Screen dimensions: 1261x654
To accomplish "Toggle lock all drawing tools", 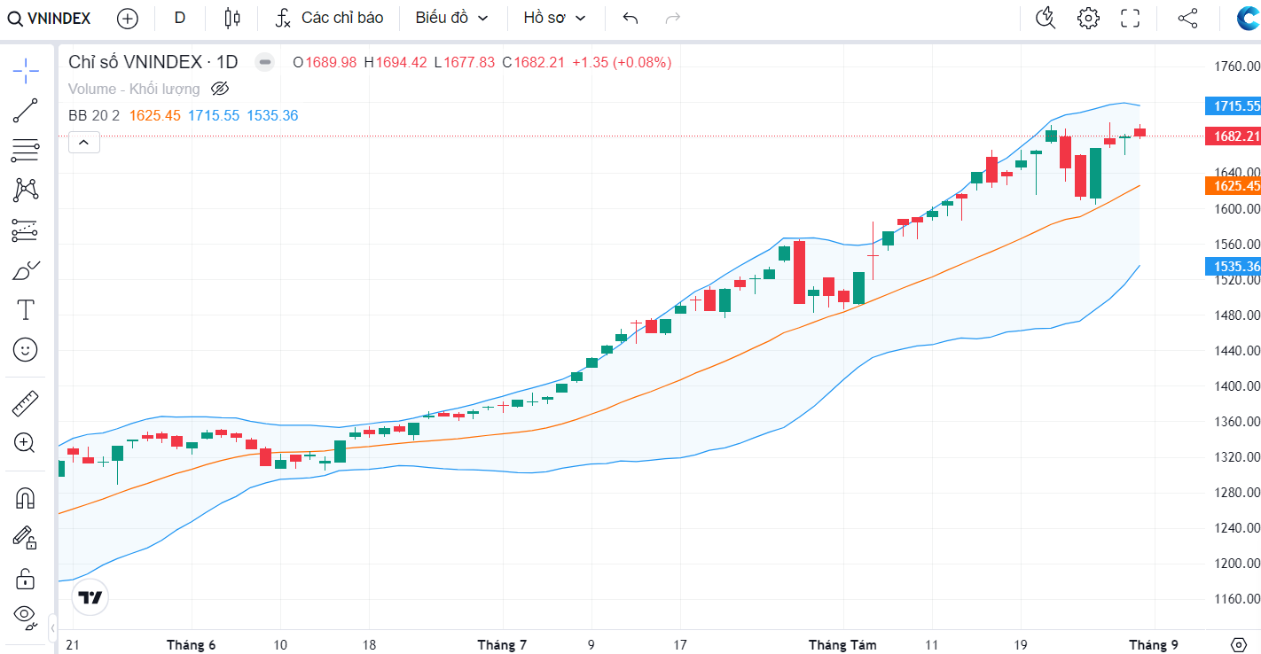I will 26,579.
